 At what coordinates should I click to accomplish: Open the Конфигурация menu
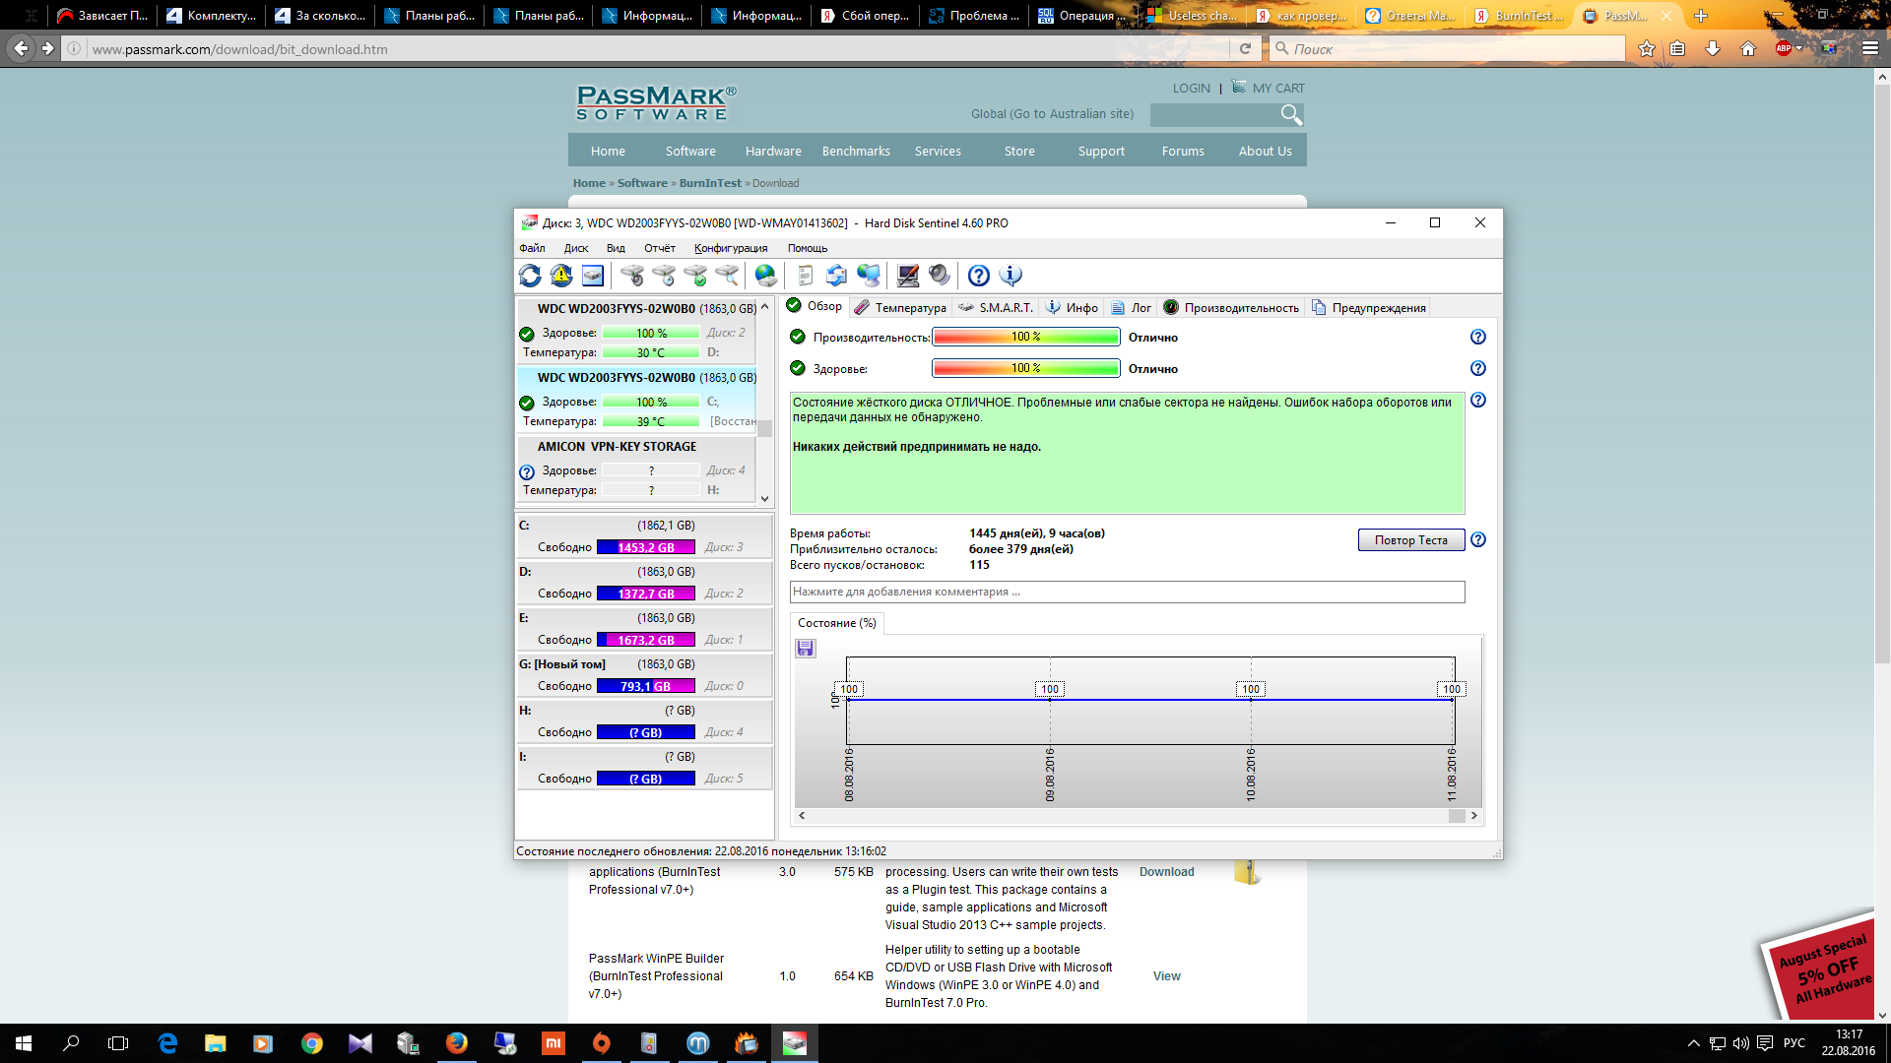pyautogui.click(x=730, y=248)
